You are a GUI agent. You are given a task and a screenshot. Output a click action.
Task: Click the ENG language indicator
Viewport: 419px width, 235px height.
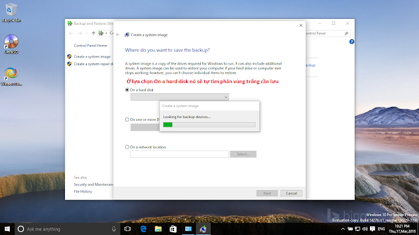click(x=381, y=229)
